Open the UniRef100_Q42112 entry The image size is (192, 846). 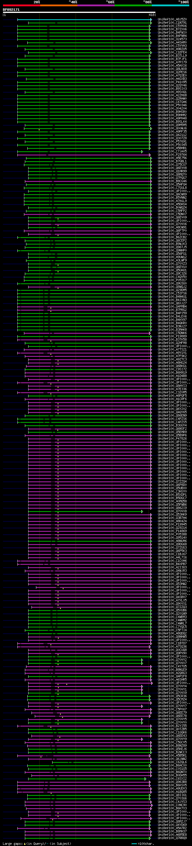172,135
